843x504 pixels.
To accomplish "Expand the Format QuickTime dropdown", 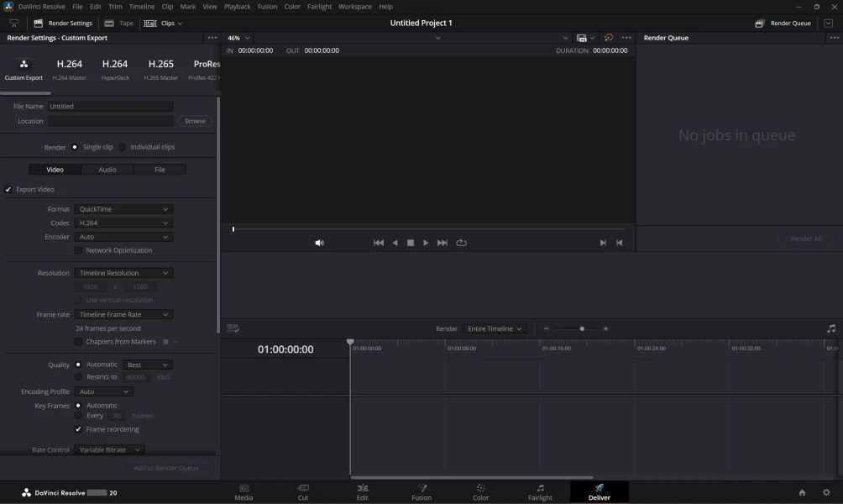I will (x=123, y=209).
